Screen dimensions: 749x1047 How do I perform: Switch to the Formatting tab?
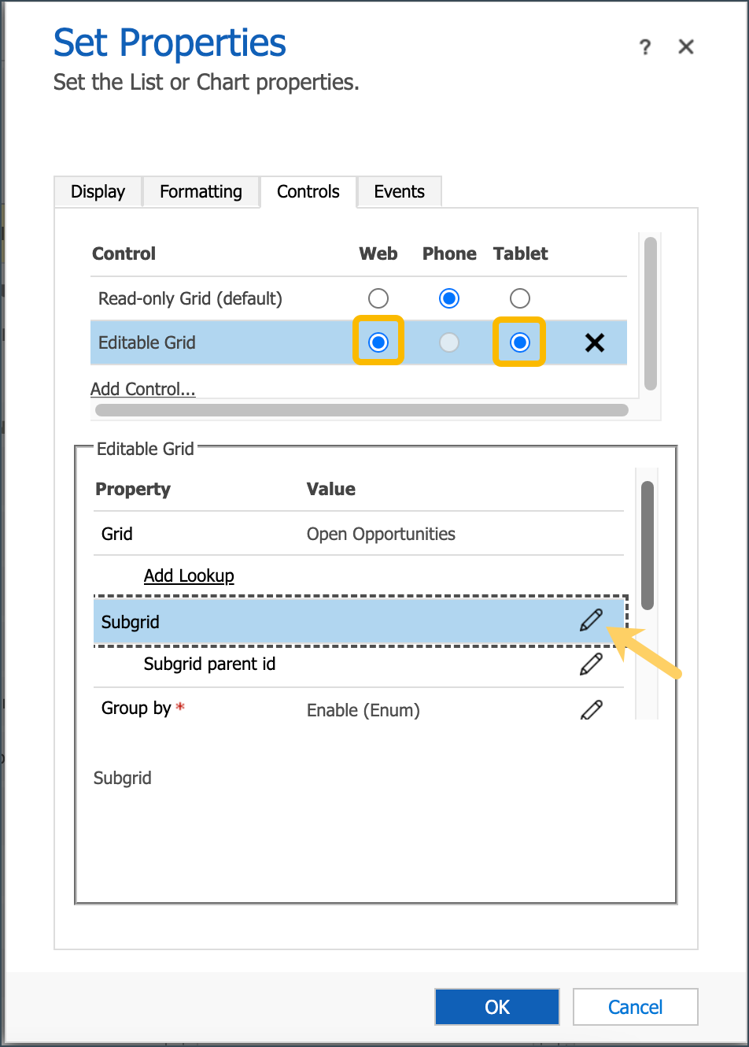tap(201, 191)
